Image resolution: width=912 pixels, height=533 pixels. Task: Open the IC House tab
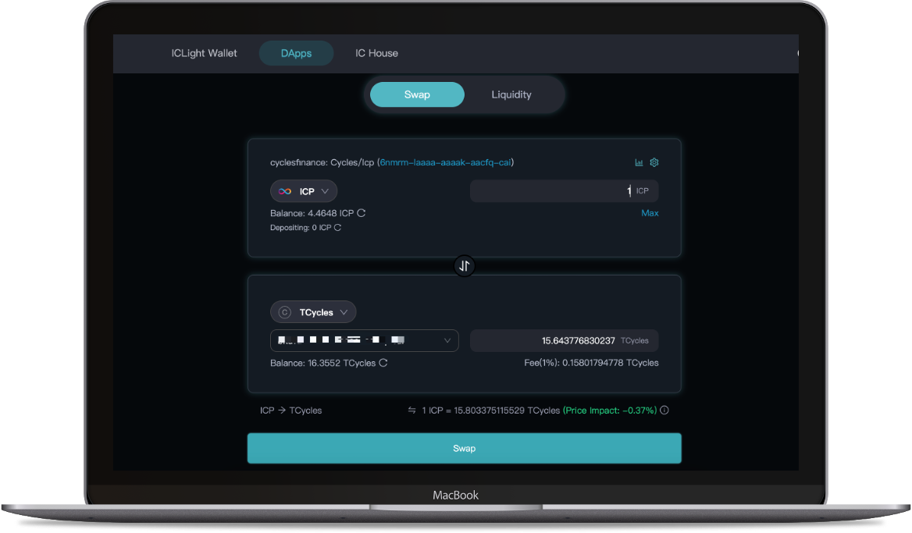(377, 54)
